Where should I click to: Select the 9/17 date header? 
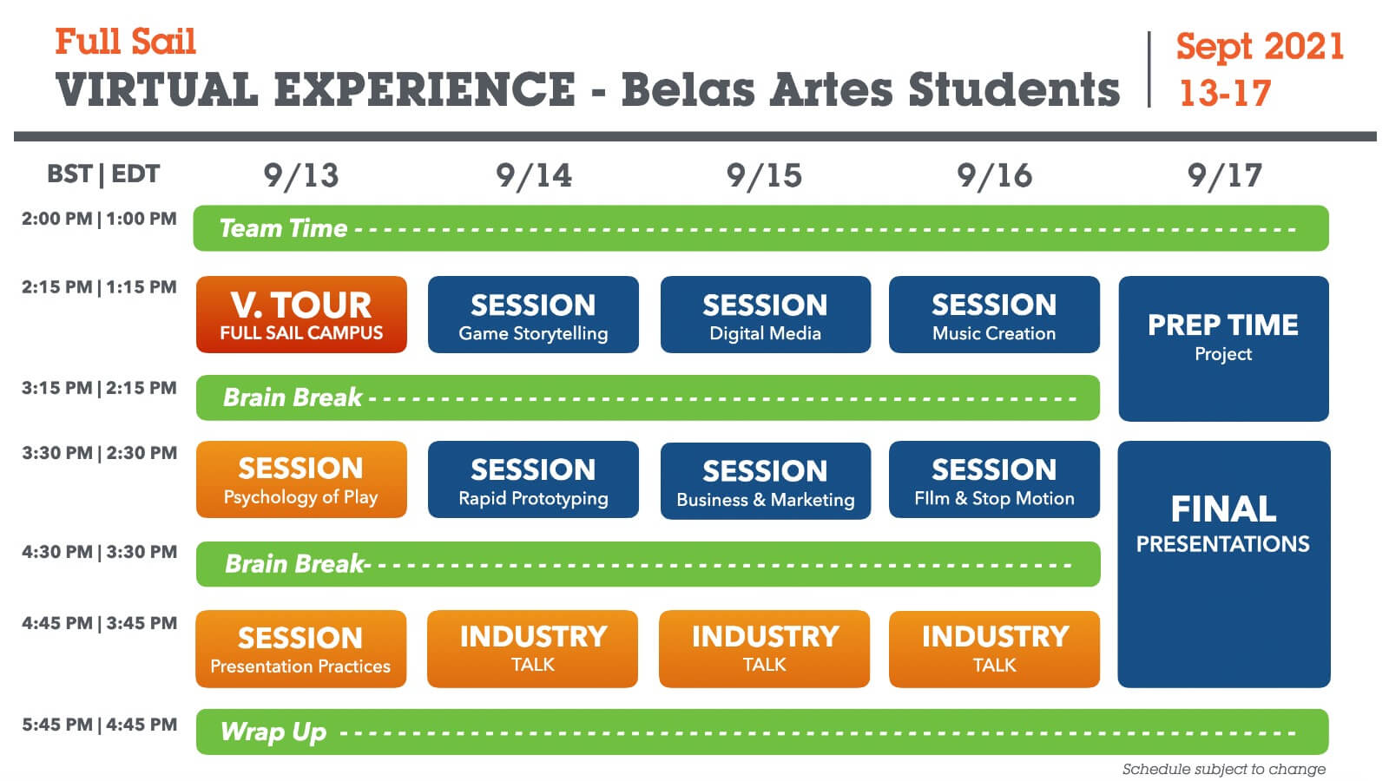pyautogui.click(x=1224, y=175)
